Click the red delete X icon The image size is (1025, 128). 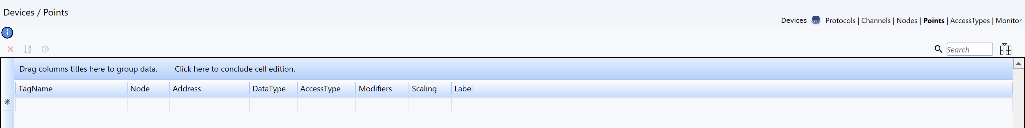pyautogui.click(x=11, y=49)
